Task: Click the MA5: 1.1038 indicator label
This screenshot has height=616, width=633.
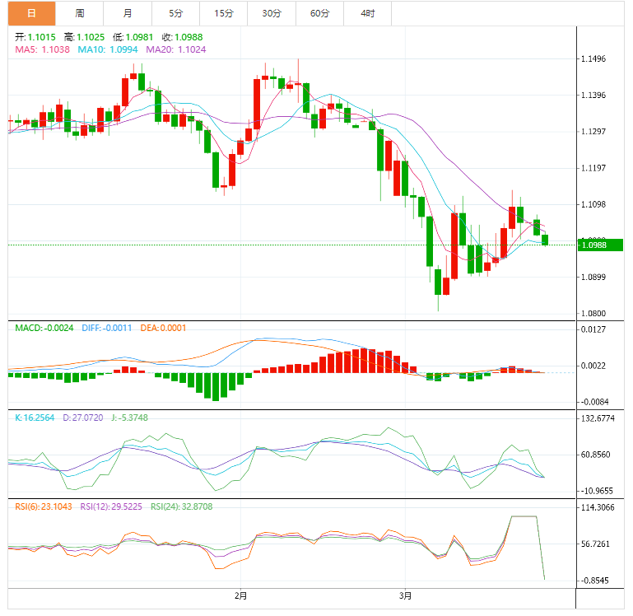Action: click(42, 49)
